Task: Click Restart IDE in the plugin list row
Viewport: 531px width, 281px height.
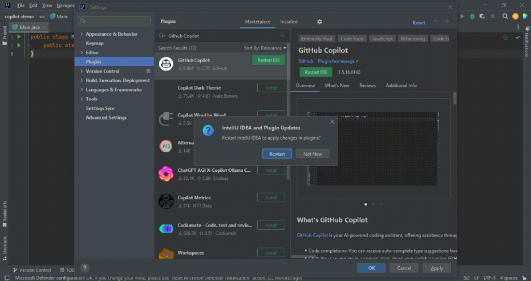Action: click(x=269, y=60)
